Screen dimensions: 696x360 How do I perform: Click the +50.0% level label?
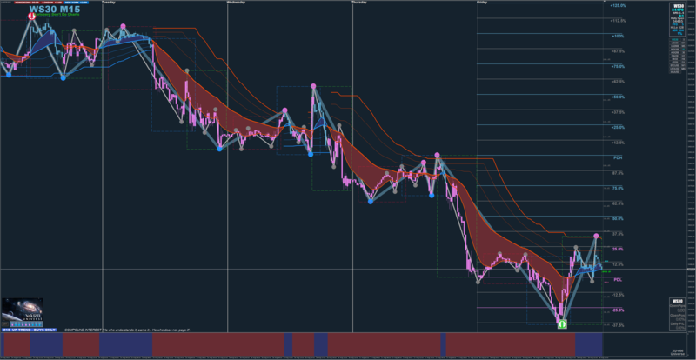[x=618, y=97]
